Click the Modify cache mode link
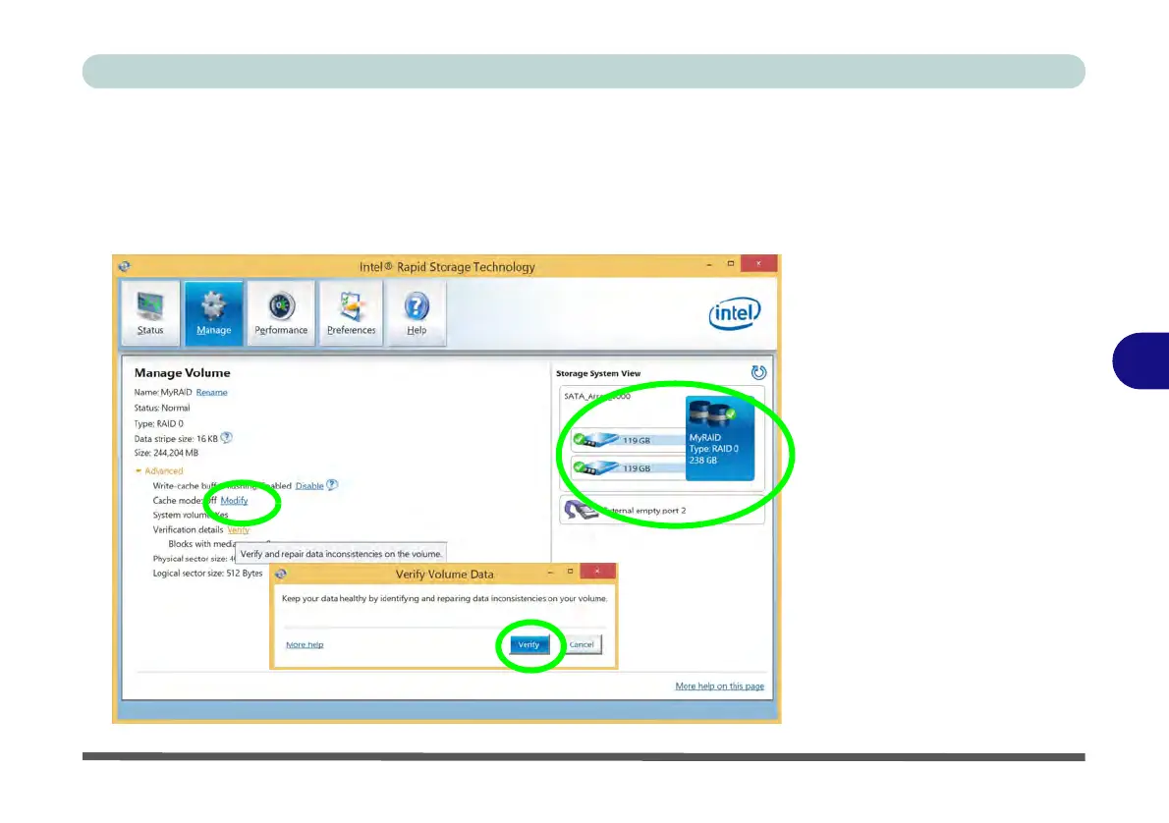The image size is (1169, 823). 234,501
